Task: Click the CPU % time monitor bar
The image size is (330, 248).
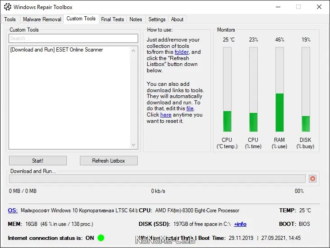Action: click(x=253, y=89)
